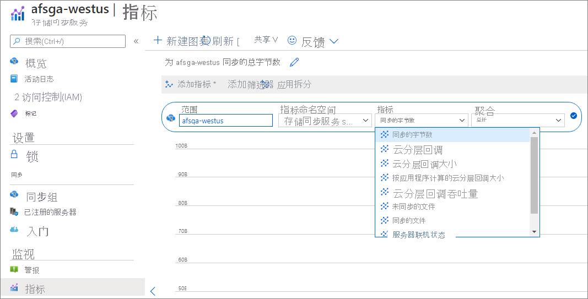588x299 pixels.
Task: Expand the 反馈 feedback chevron
Action: pos(333,41)
